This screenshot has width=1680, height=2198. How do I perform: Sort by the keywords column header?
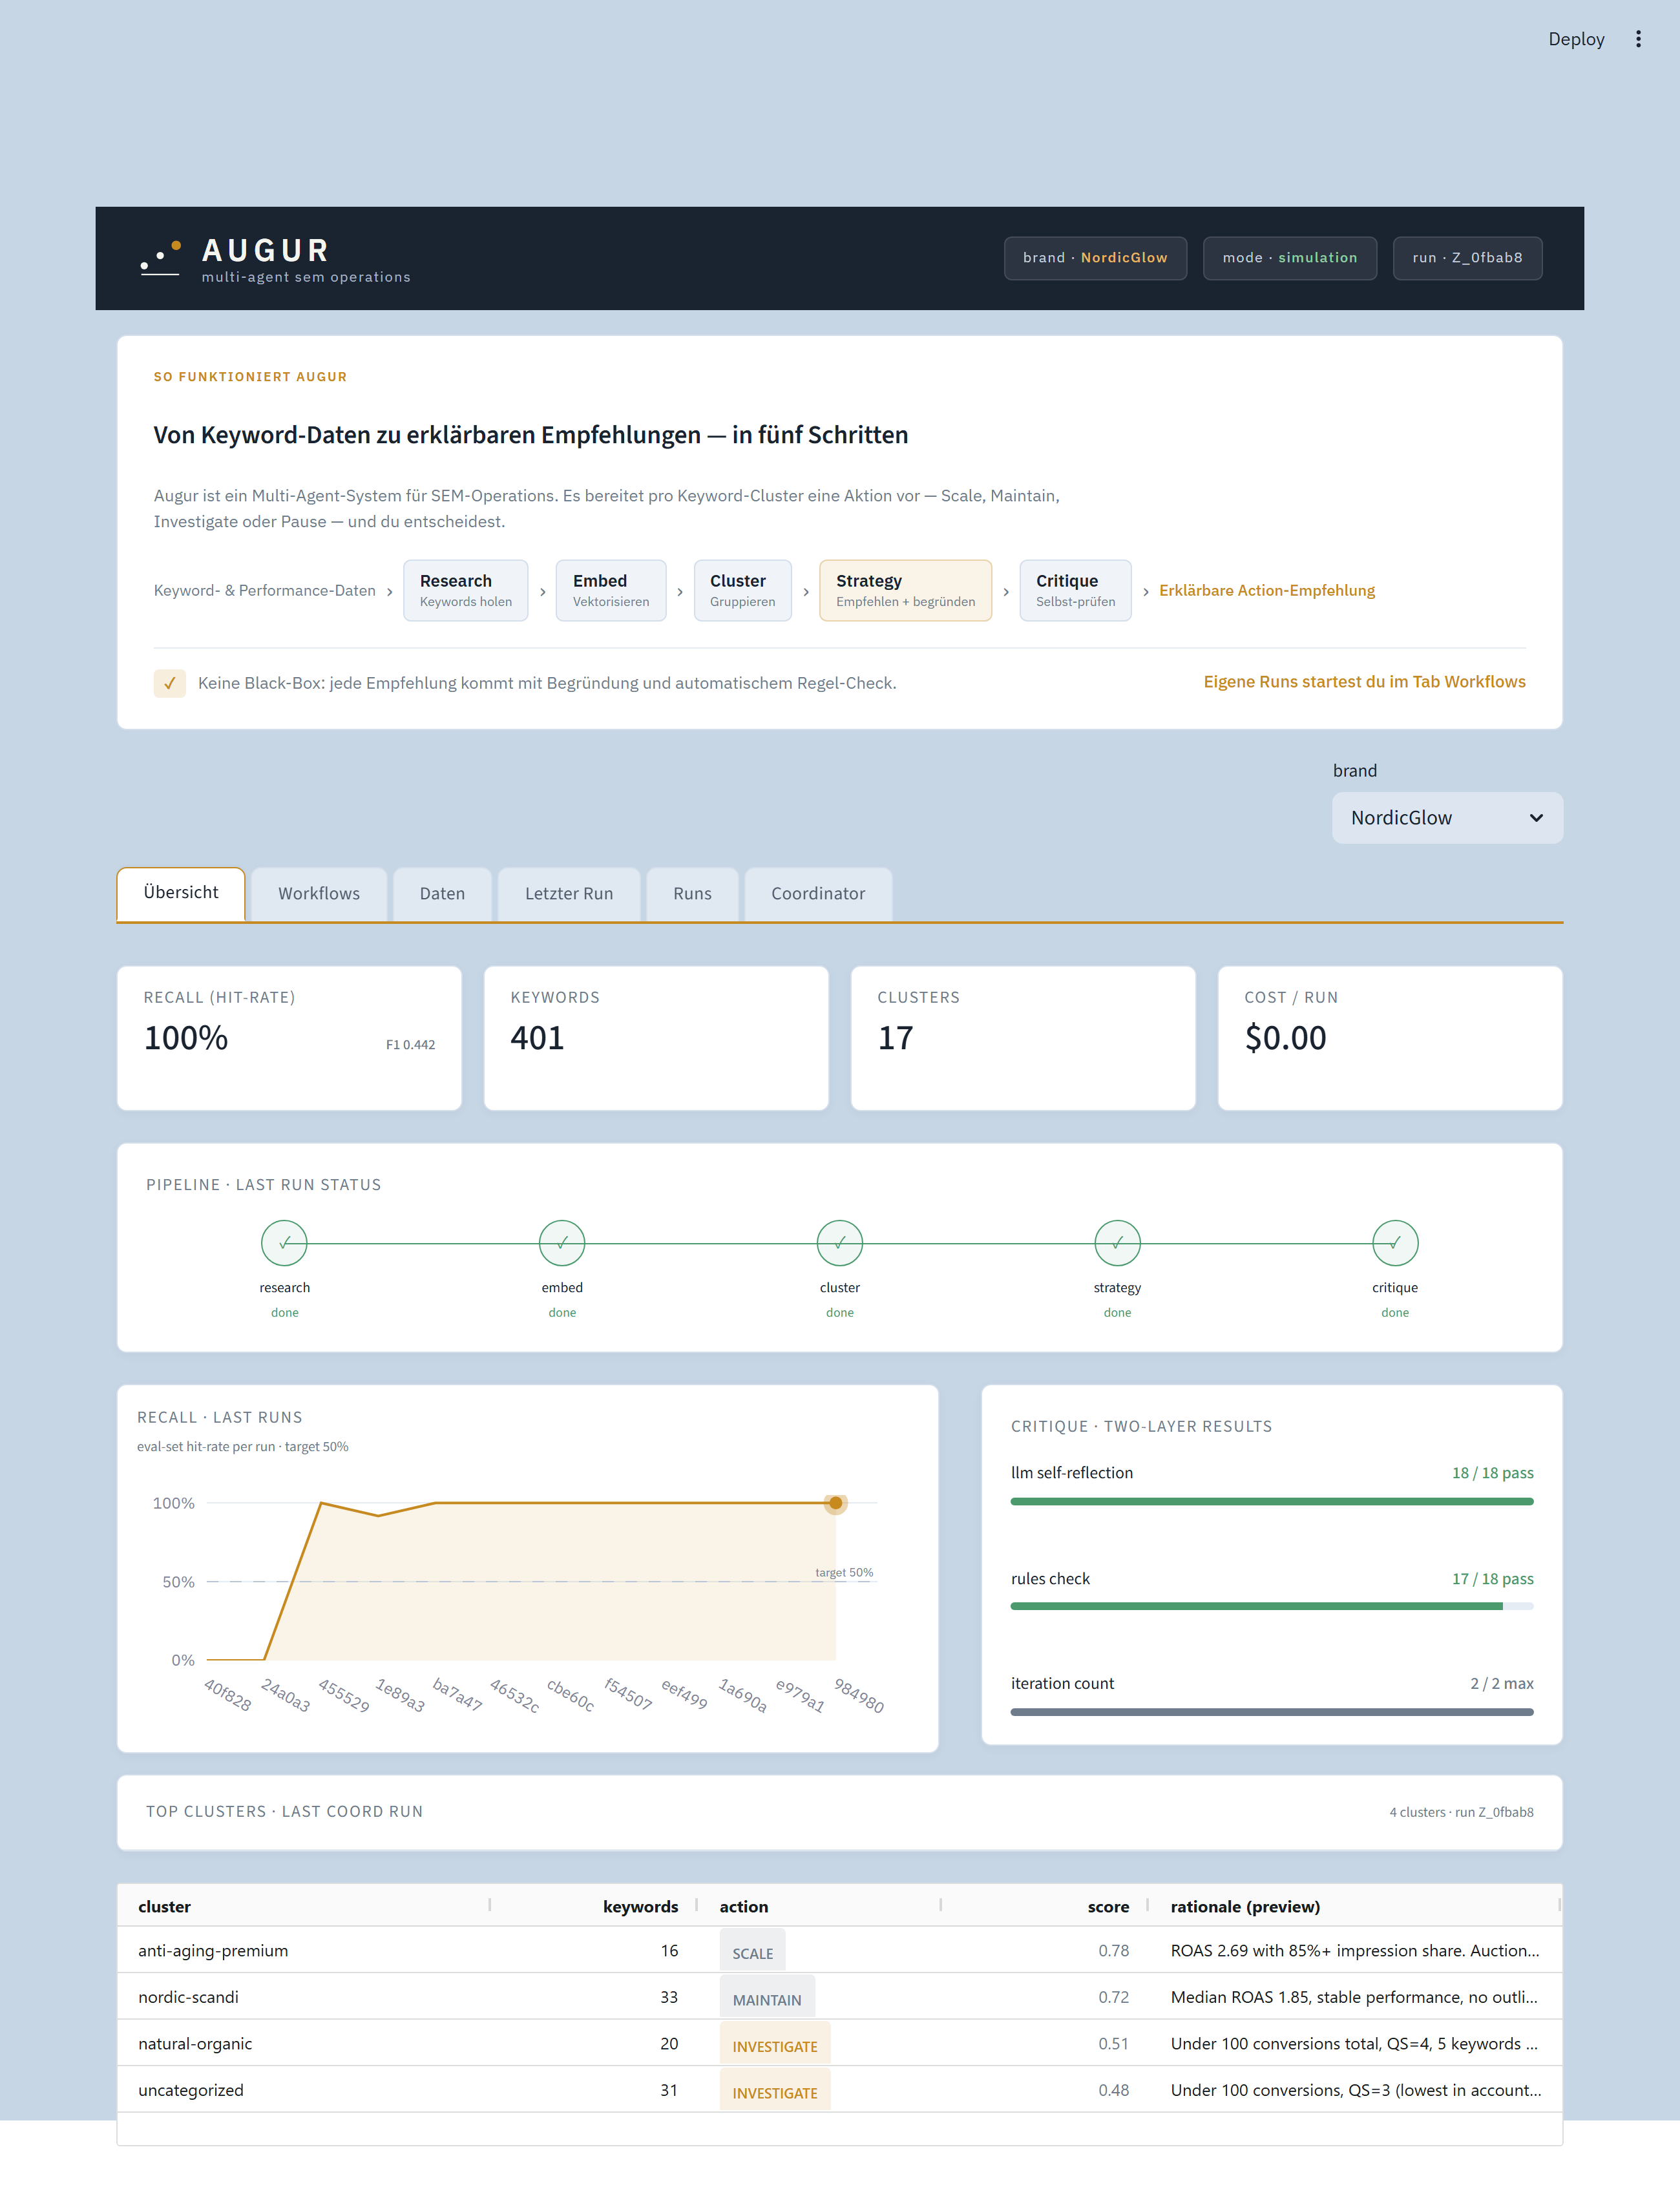(594, 1906)
